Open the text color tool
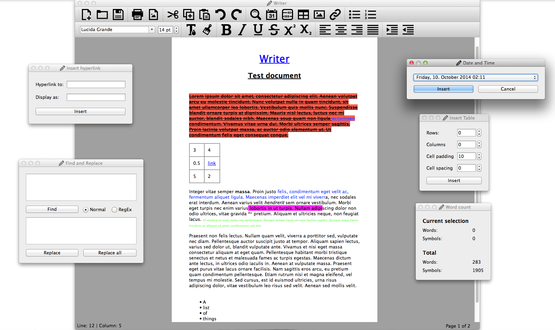The width and height of the screenshot is (555, 330). point(191,30)
